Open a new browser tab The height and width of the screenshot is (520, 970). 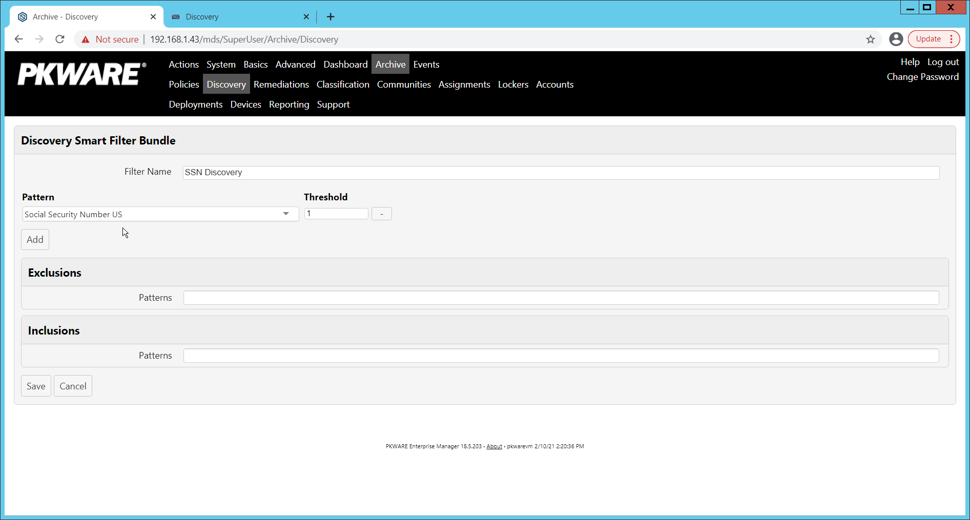tap(331, 17)
